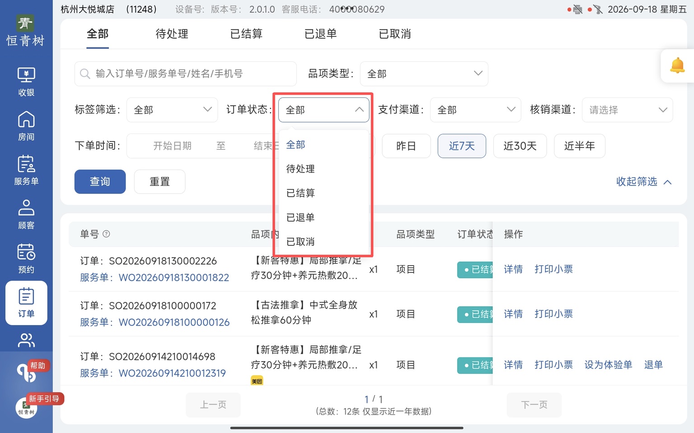Open service order WO20260918130001822 link
Image resolution: width=694 pixels, height=433 pixels.
[x=174, y=277]
